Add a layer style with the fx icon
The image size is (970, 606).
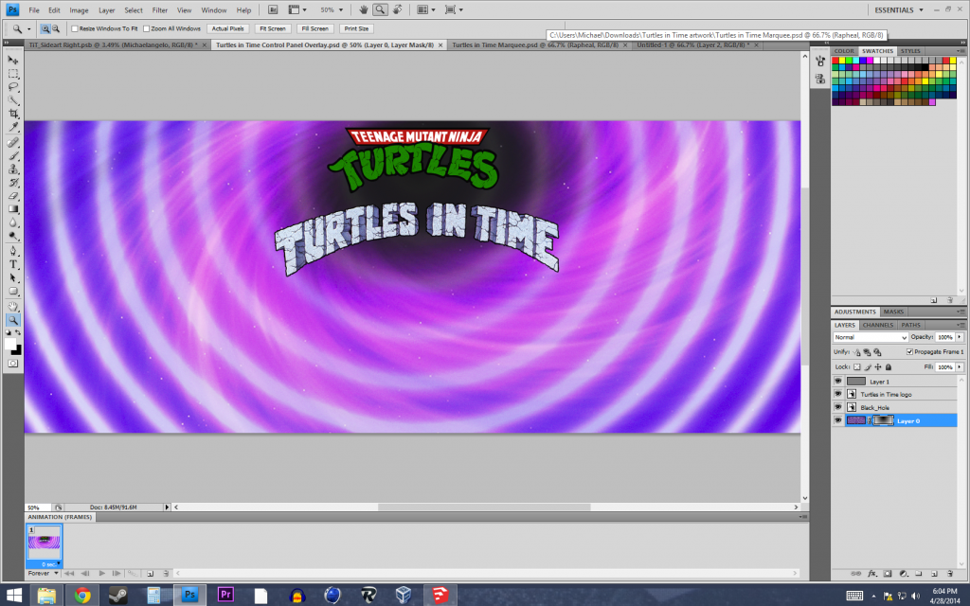[872, 574]
